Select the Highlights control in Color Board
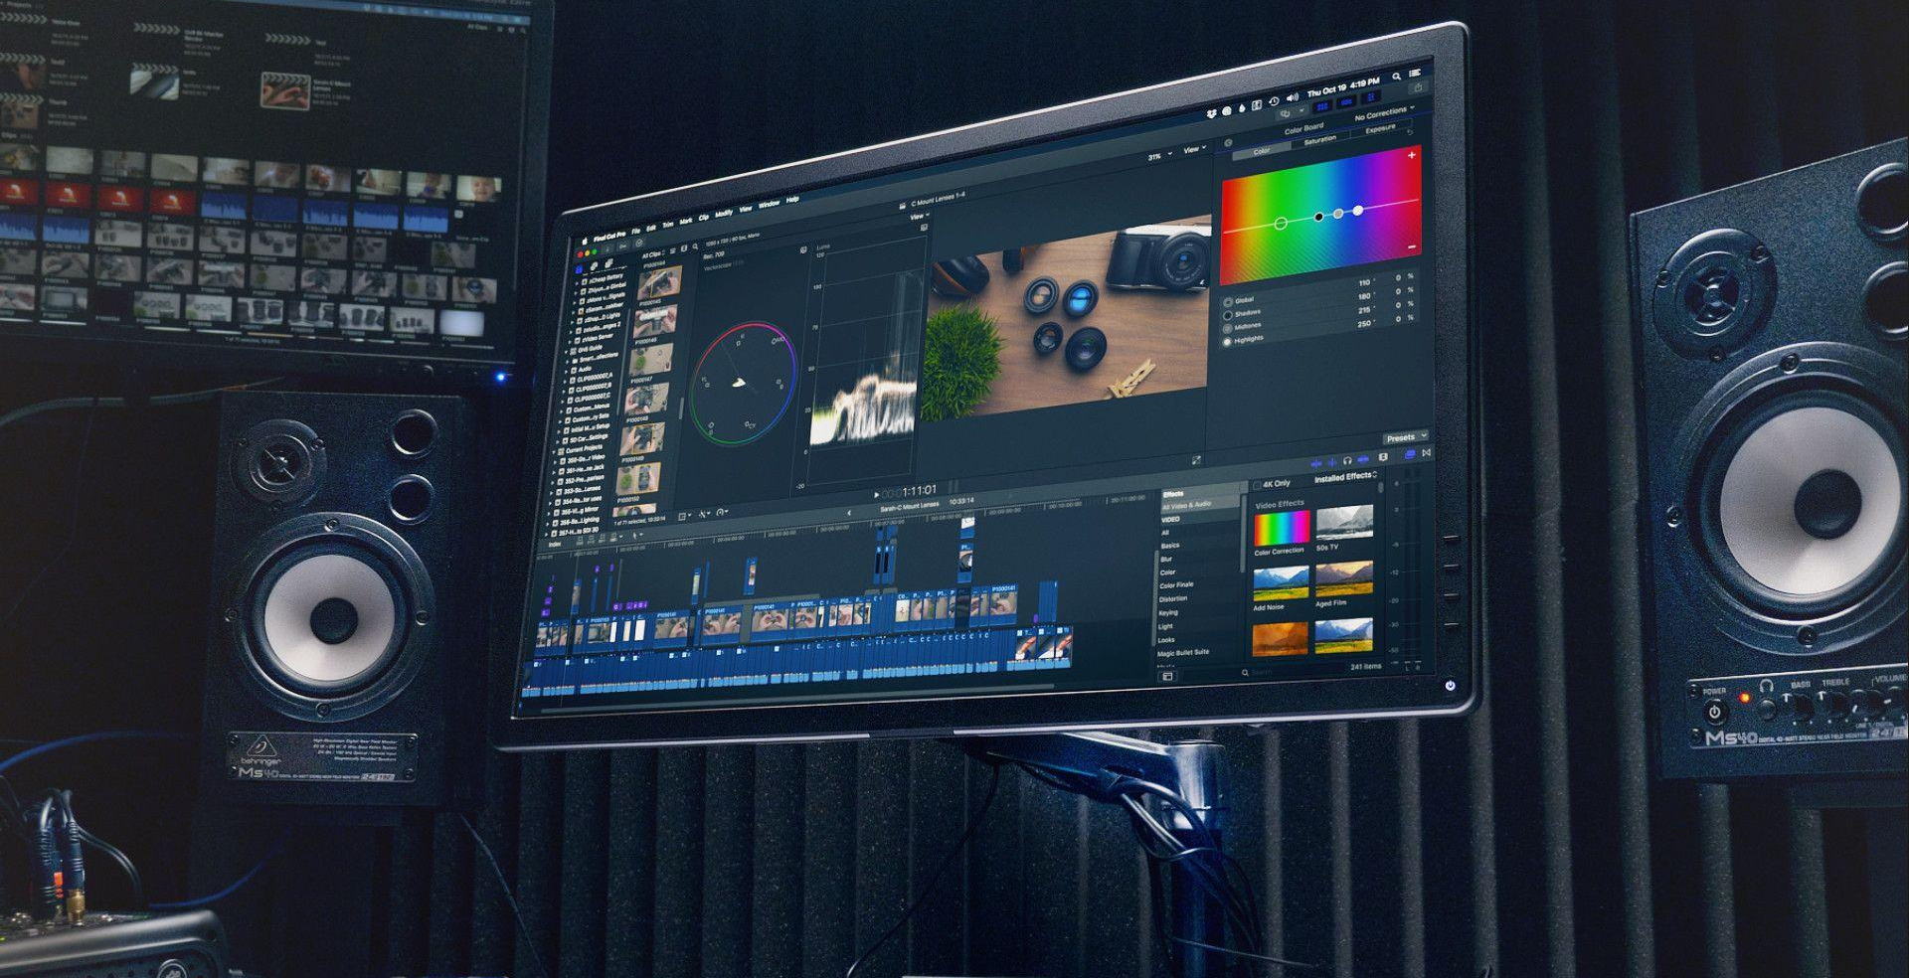The height and width of the screenshot is (978, 1909). pyautogui.click(x=1228, y=341)
